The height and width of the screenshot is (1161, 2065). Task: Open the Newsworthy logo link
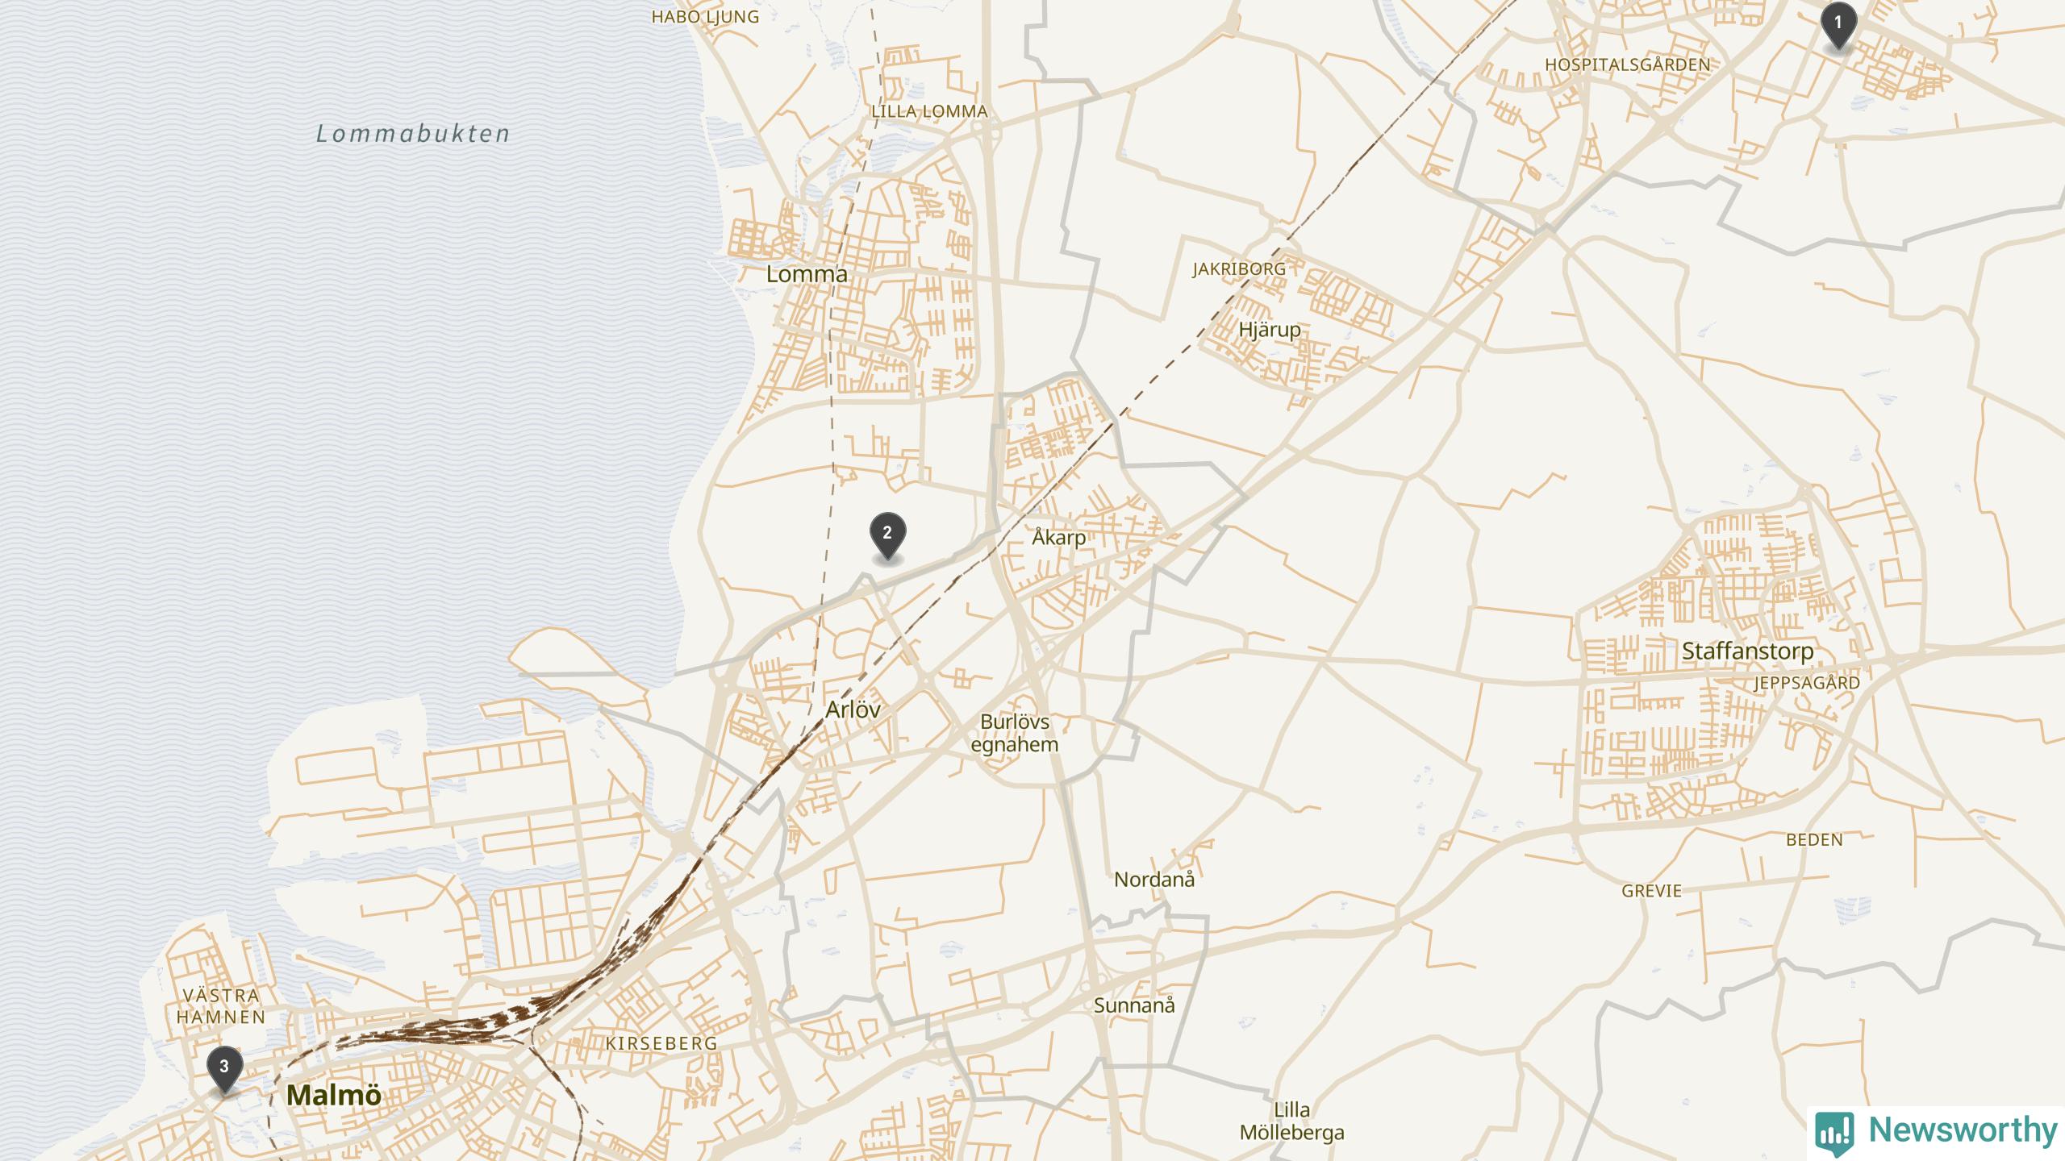[x=1937, y=1131]
